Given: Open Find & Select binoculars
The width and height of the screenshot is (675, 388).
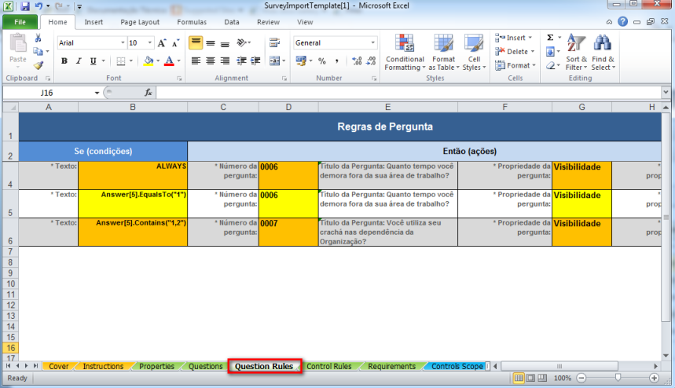Looking at the screenshot, I should pyautogui.click(x=603, y=52).
